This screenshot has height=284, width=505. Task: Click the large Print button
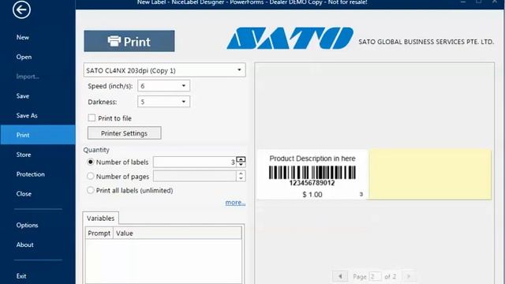pos(129,41)
